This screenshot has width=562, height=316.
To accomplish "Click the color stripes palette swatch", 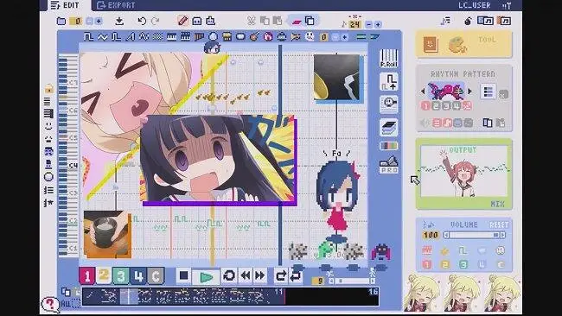I will tap(388, 146).
